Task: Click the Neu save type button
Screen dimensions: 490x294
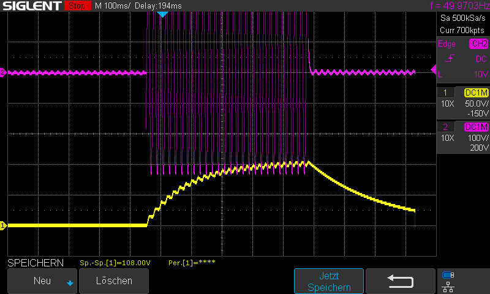Action: [42, 281]
